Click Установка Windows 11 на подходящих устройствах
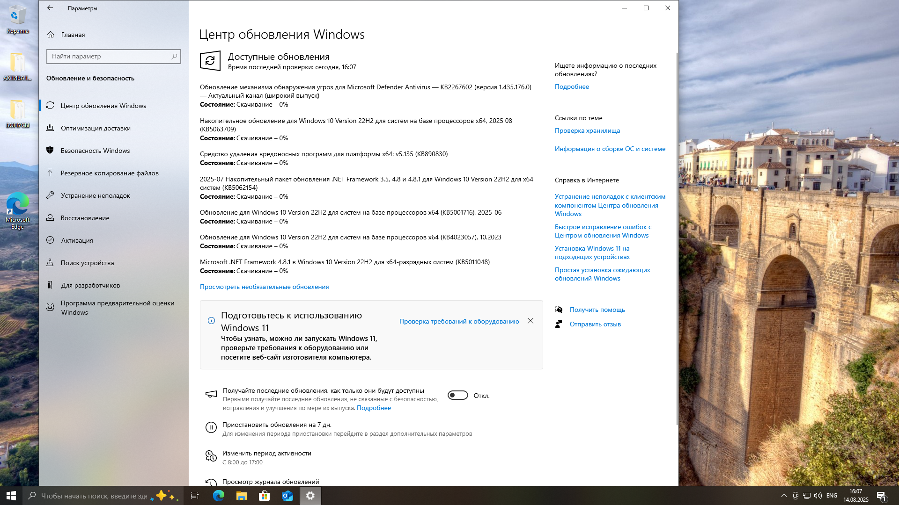899x505 pixels. [x=592, y=252]
